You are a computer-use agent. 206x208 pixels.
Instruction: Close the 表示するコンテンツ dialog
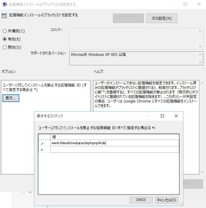pyautogui.click(x=176, y=116)
